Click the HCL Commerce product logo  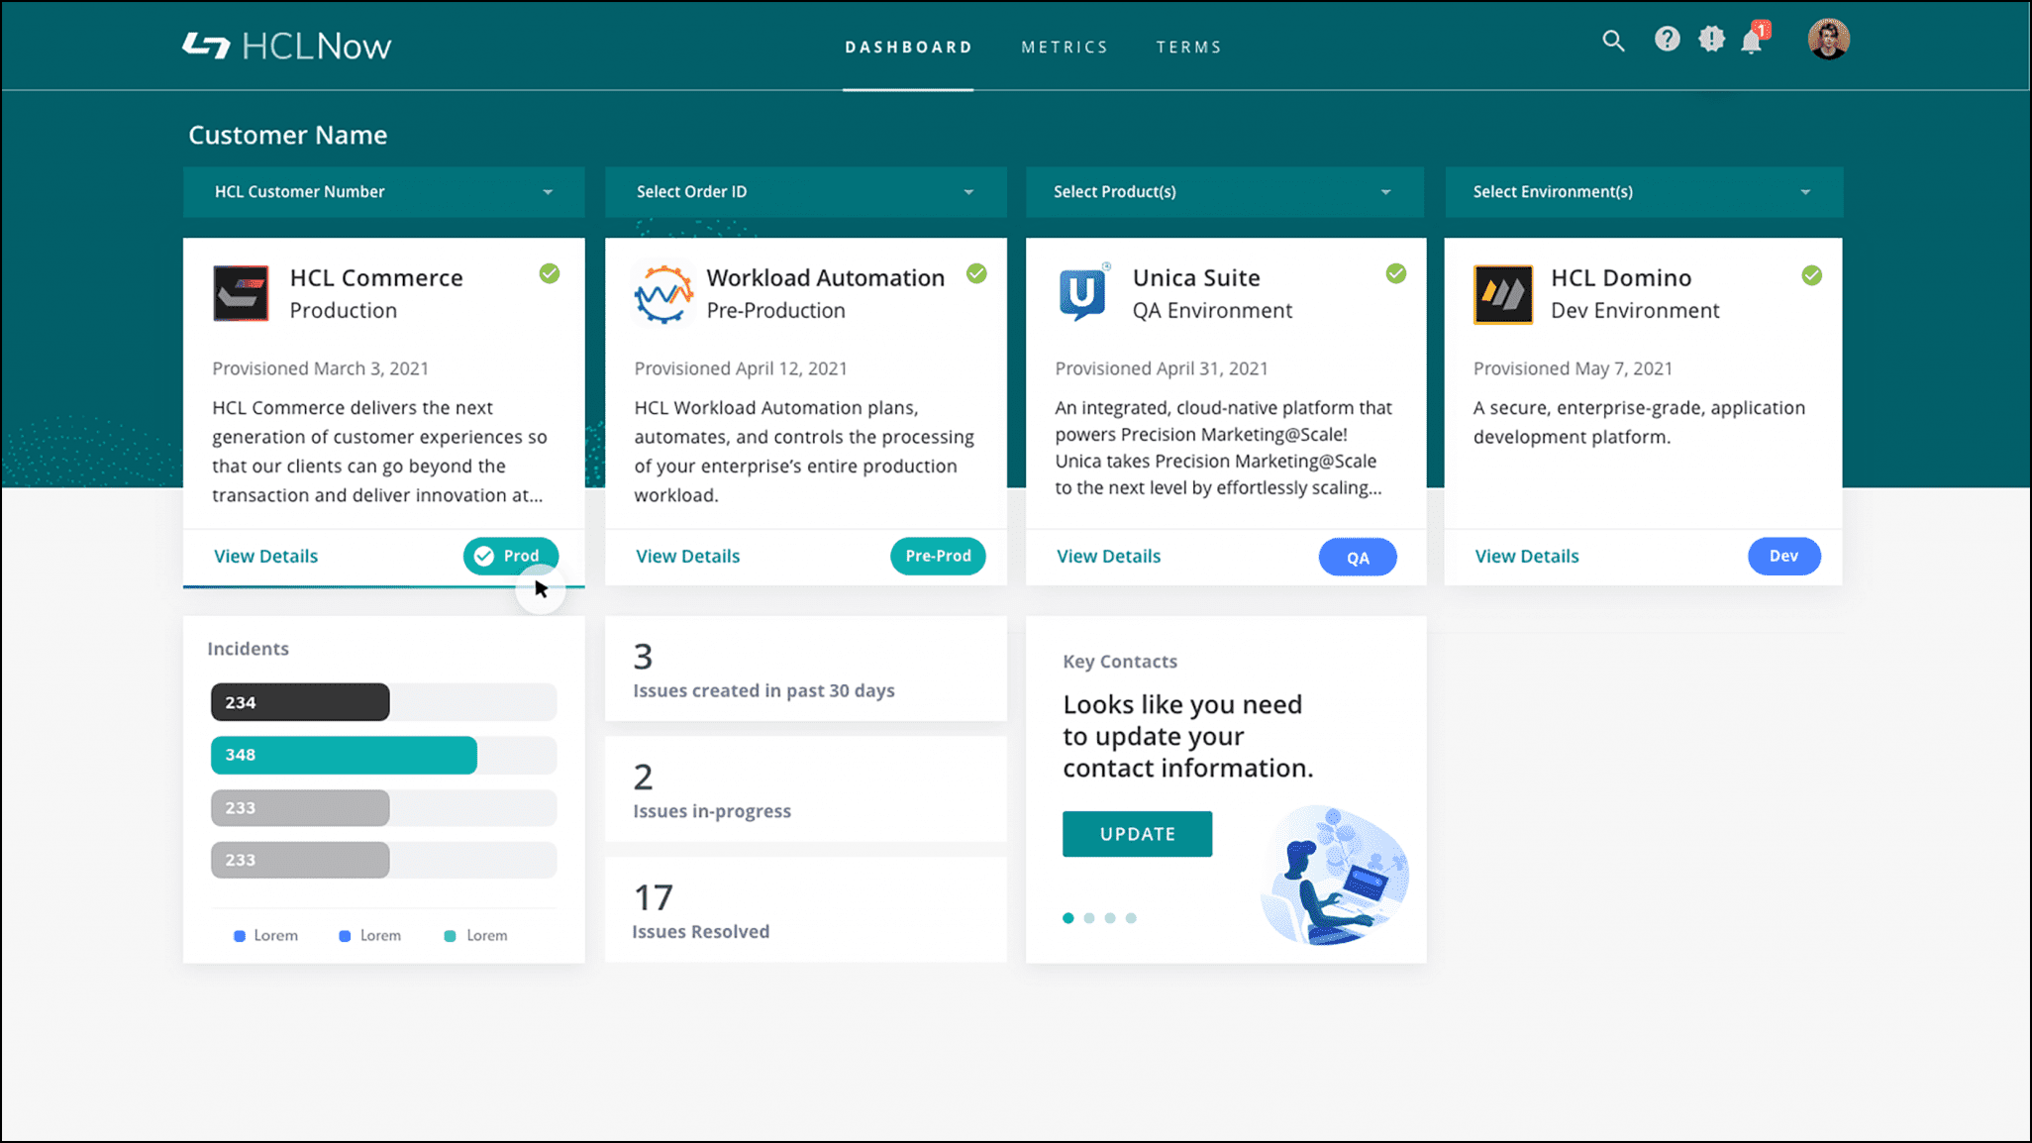coord(241,293)
